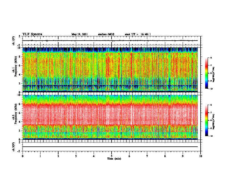Select ch.1 color bar tick "-6"
This screenshot has width=226, height=175.
pos(211,58)
